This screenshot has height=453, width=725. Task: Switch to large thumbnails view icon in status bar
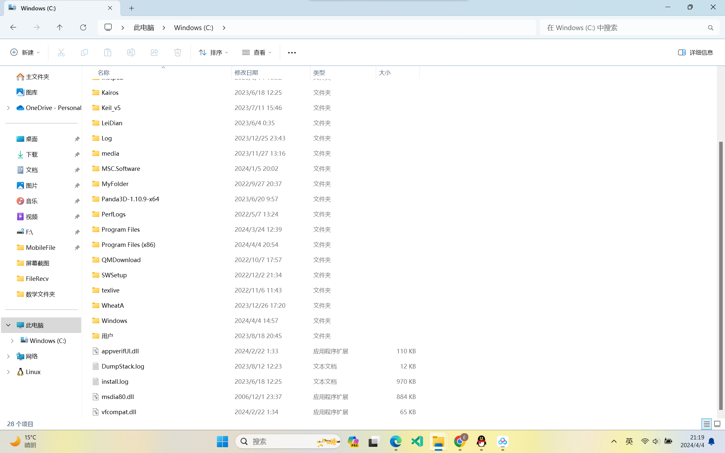coord(717,424)
